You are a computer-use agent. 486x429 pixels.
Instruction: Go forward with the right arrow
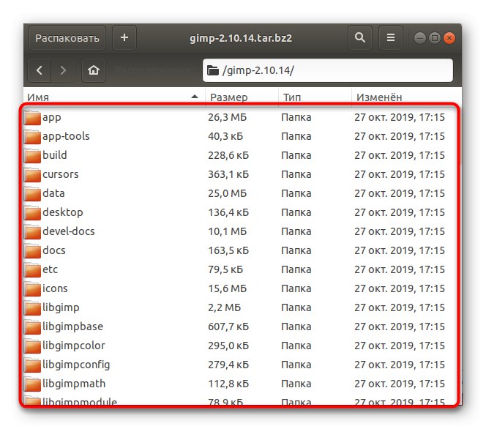(63, 70)
